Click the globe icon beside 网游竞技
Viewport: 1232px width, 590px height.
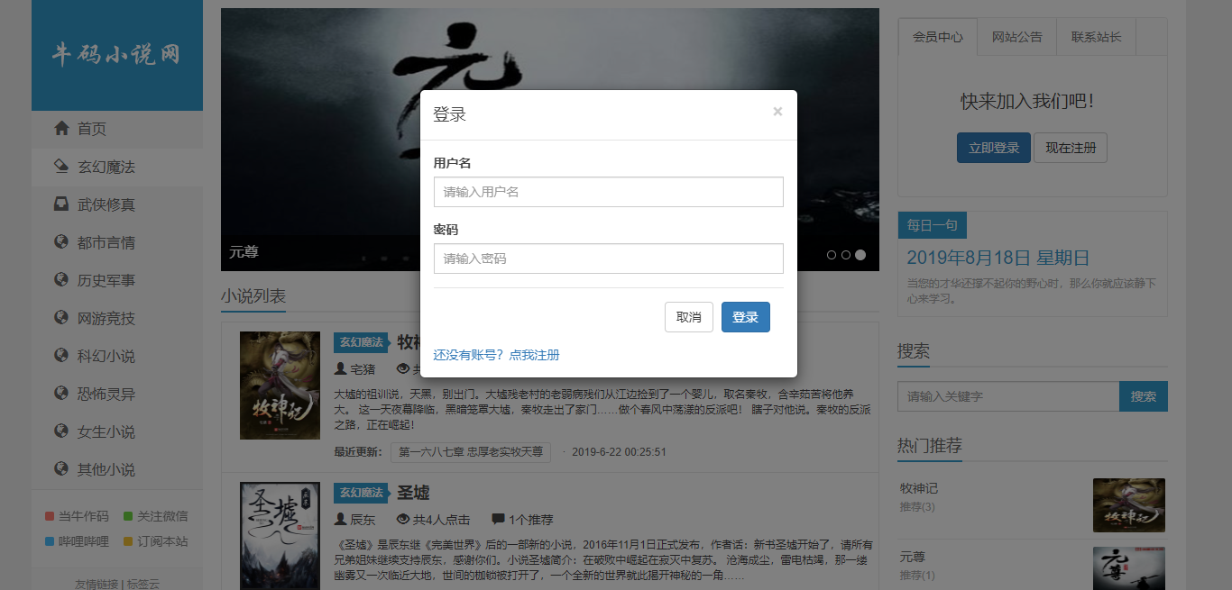tap(61, 318)
